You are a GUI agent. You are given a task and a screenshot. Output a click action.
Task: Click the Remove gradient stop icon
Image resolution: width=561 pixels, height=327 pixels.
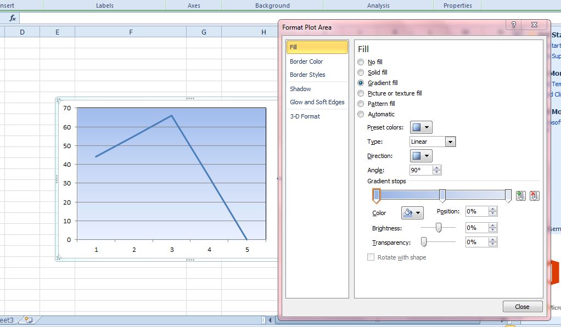534,196
